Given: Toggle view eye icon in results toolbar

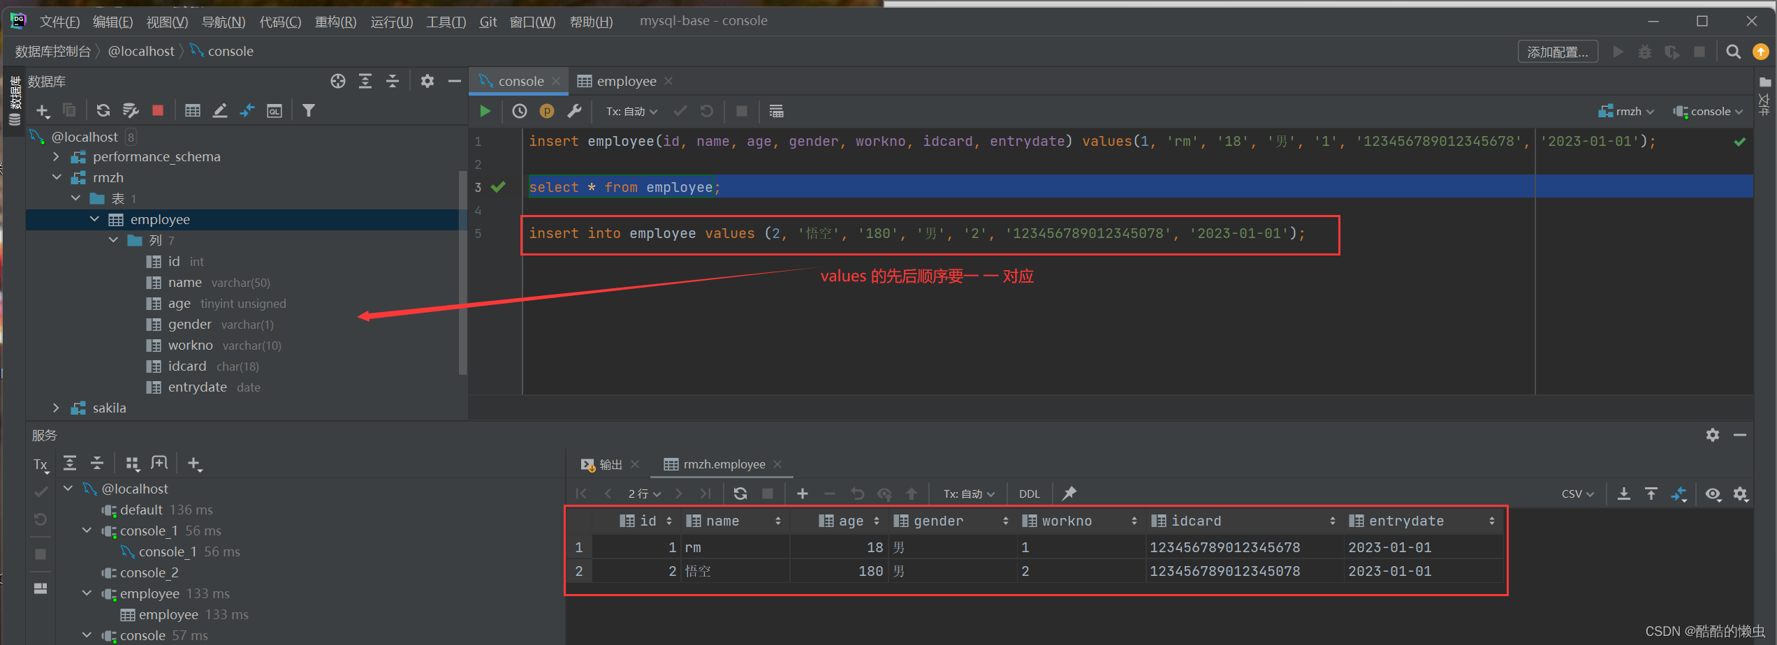Looking at the screenshot, I should (1713, 494).
